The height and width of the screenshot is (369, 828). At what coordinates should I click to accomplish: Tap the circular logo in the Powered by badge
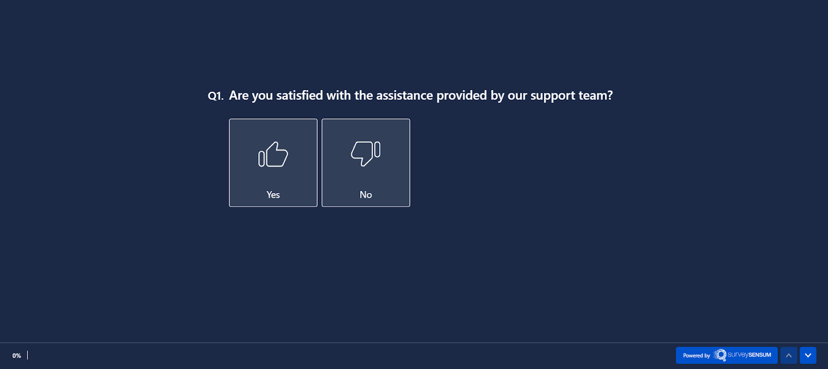(720, 356)
